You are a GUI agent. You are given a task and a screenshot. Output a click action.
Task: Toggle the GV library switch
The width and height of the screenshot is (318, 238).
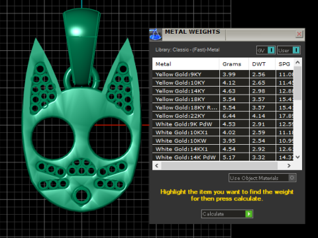click(266, 50)
